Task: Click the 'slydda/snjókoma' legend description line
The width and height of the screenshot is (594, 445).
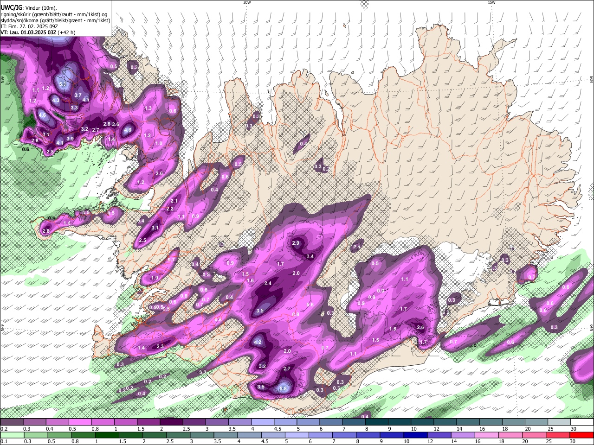Action: [x=55, y=20]
